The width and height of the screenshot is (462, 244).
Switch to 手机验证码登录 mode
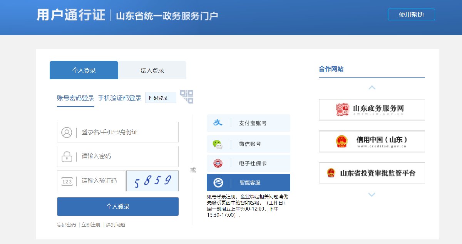pyautogui.click(x=120, y=98)
